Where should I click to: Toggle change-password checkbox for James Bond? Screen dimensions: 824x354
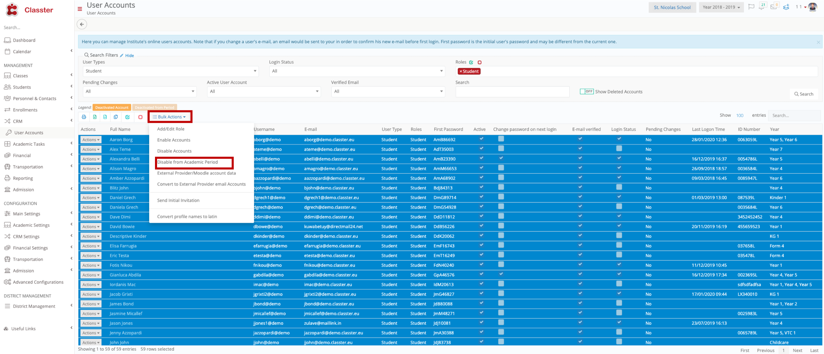501,303
